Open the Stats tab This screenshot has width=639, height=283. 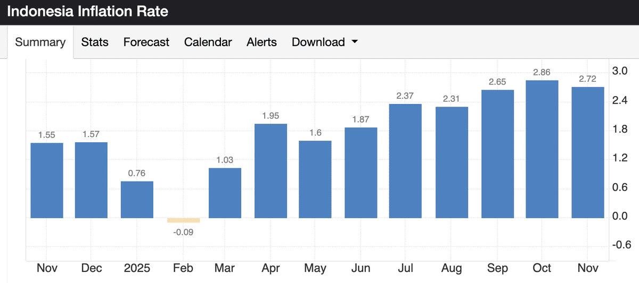click(95, 42)
